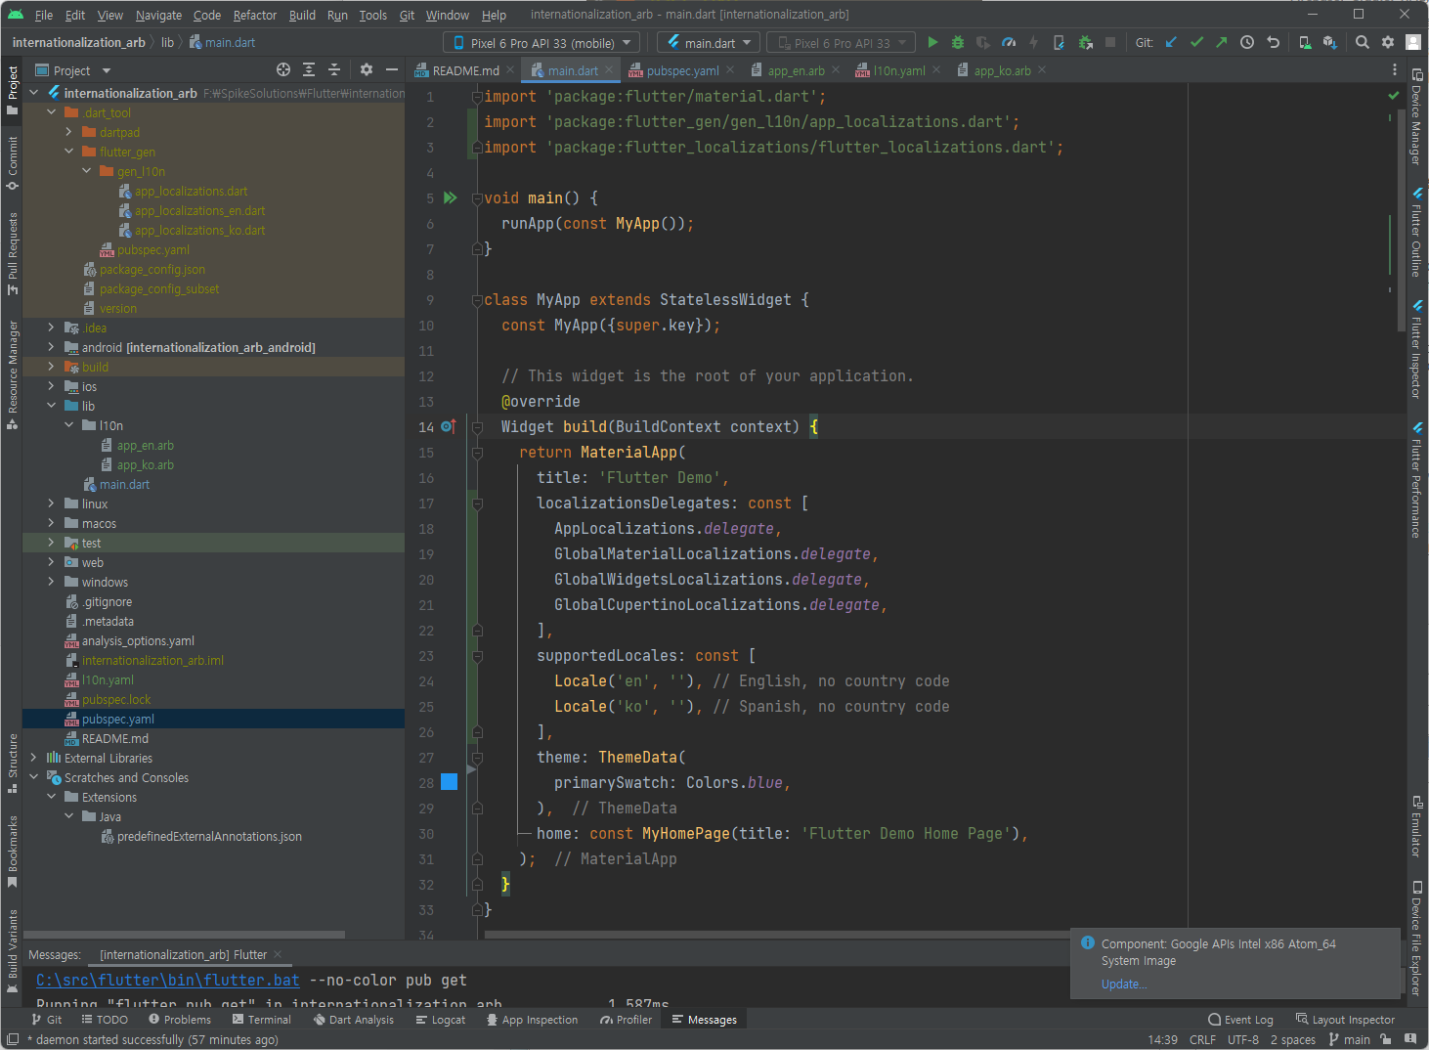The height and width of the screenshot is (1050, 1429).
Task: Click the flutter.bat path link in Messages
Action: click(x=167, y=981)
